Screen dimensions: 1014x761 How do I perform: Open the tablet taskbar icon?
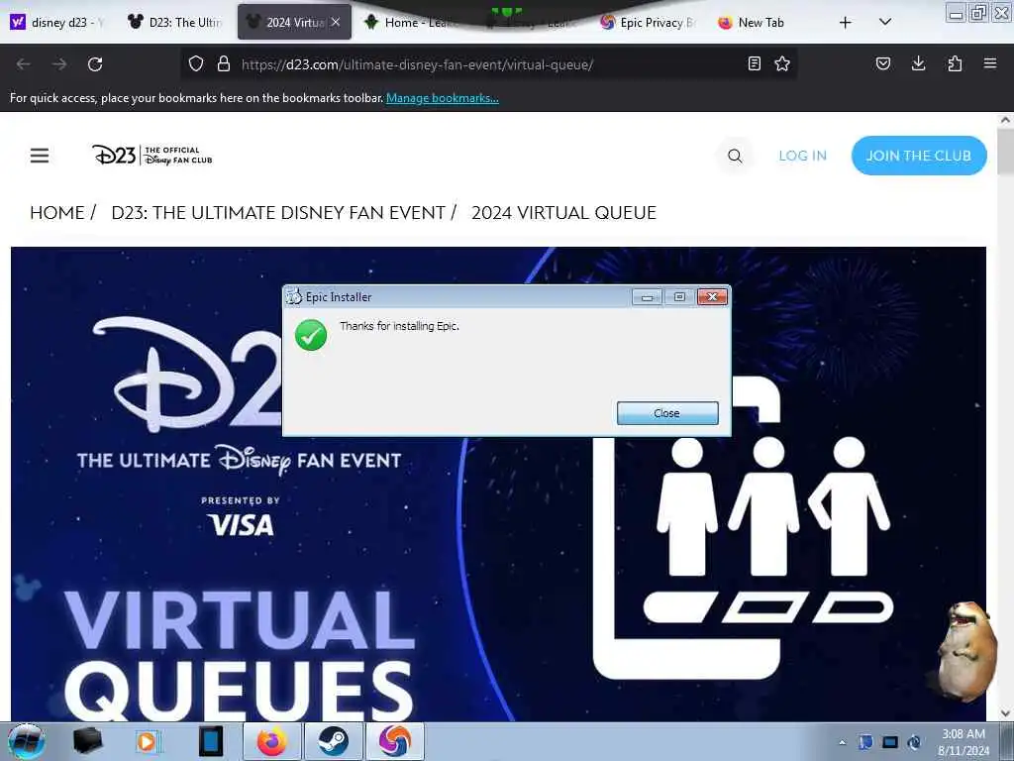211,741
